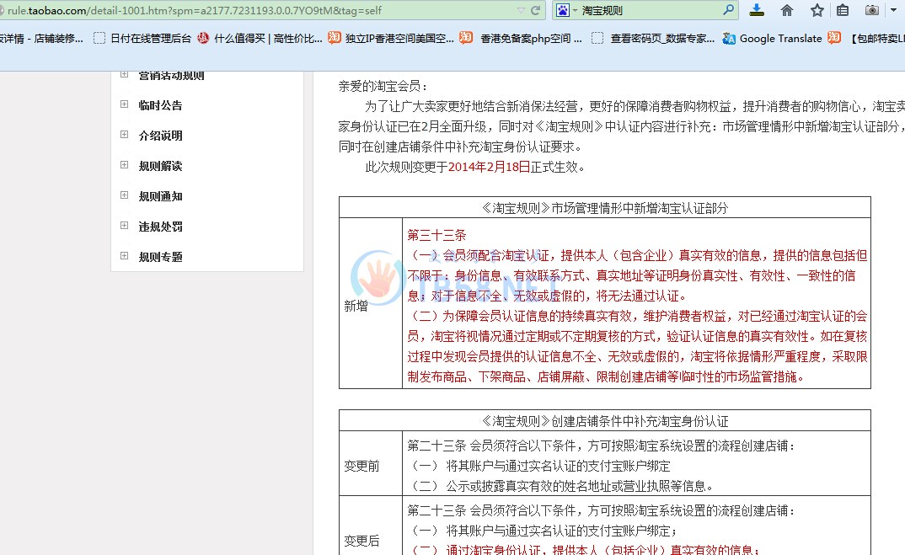Click the table header 市场管理情形中新增淘宝认证部分
This screenshot has height=555, width=905.
[605, 208]
